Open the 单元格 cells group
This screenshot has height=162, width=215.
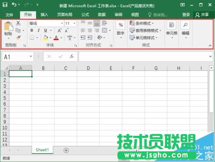coord(172,30)
